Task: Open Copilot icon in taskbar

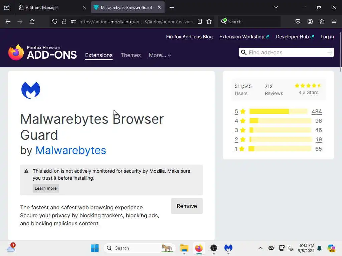Action: pyautogui.click(x=331, y=248)
